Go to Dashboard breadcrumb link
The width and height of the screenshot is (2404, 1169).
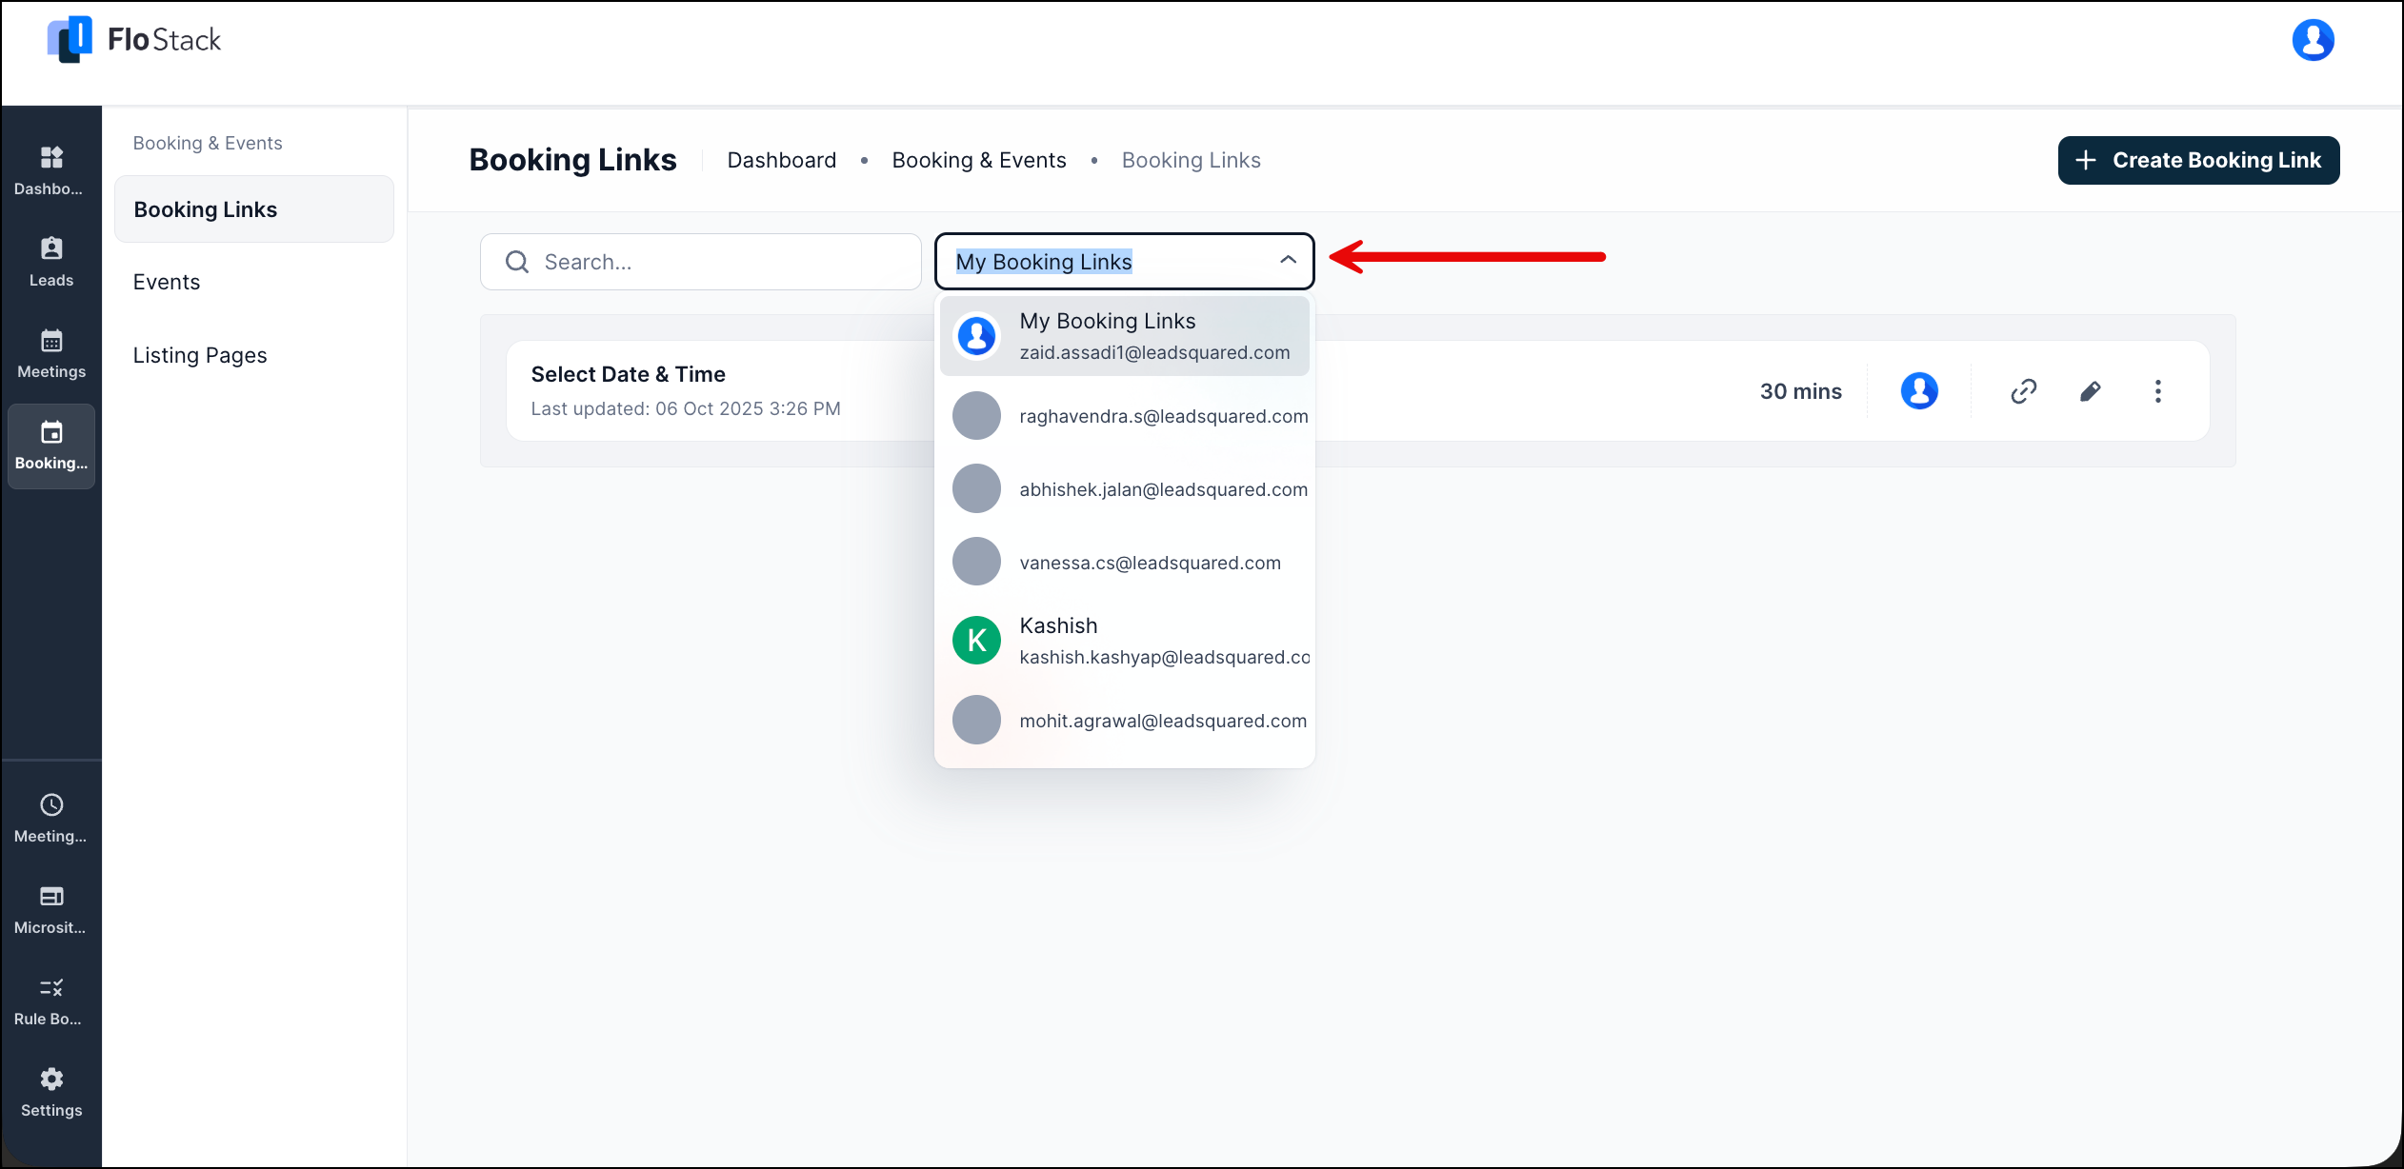[782, 160]
